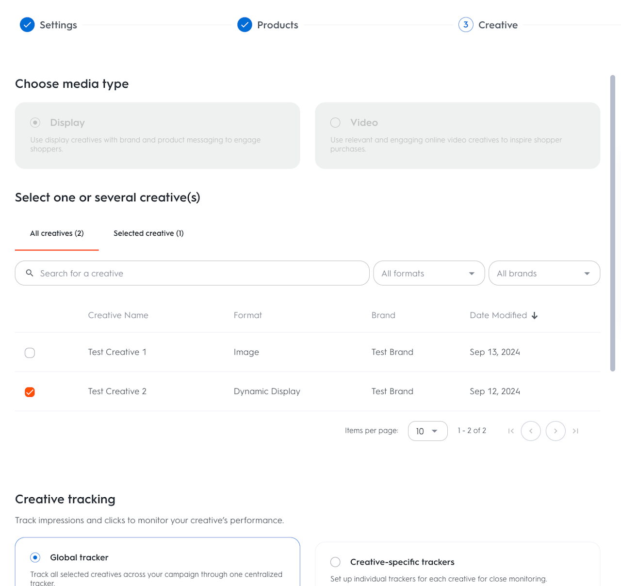Open the Selected creative tab
Viewport: 621px width, 586px height.
[148, 233]
